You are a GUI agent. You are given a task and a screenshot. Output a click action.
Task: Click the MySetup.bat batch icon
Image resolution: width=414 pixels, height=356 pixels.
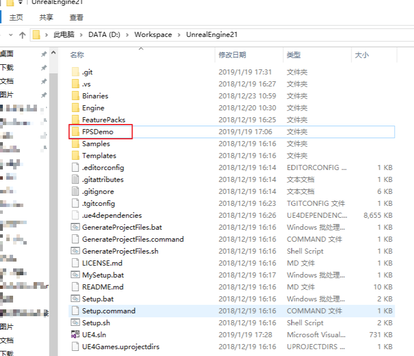coord(76,275)
